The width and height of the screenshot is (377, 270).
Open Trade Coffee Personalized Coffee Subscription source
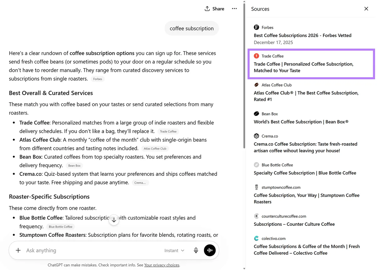(303, 67)
